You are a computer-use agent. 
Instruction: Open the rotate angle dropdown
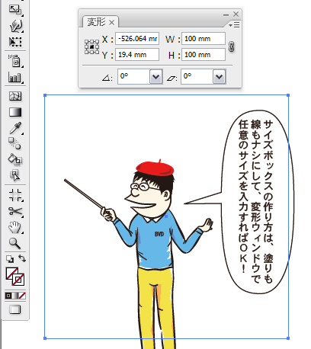(x=155, y=76)
